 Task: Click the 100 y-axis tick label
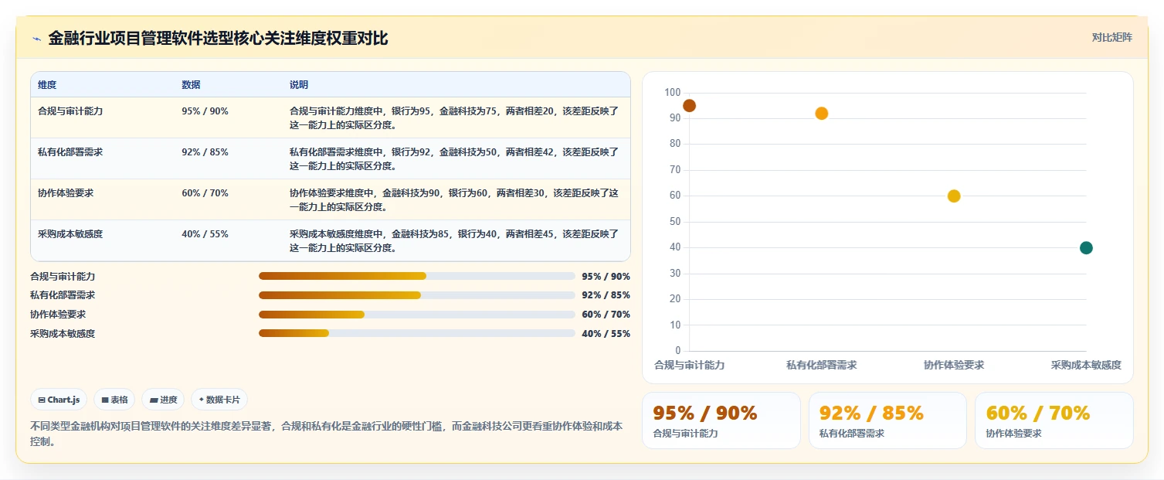click(672, 93)
